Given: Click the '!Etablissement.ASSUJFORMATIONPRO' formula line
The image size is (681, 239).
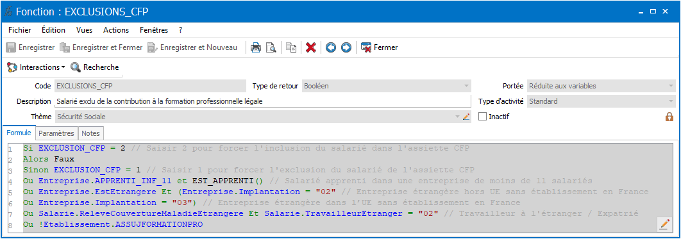Looking at the screenshot, I should [x=121, y=224].
